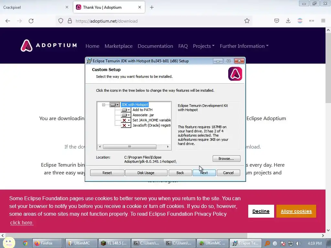Click the tracking protection shield icon
The height and width of the screenshot is (248, 331).
(x=61, y=21)
